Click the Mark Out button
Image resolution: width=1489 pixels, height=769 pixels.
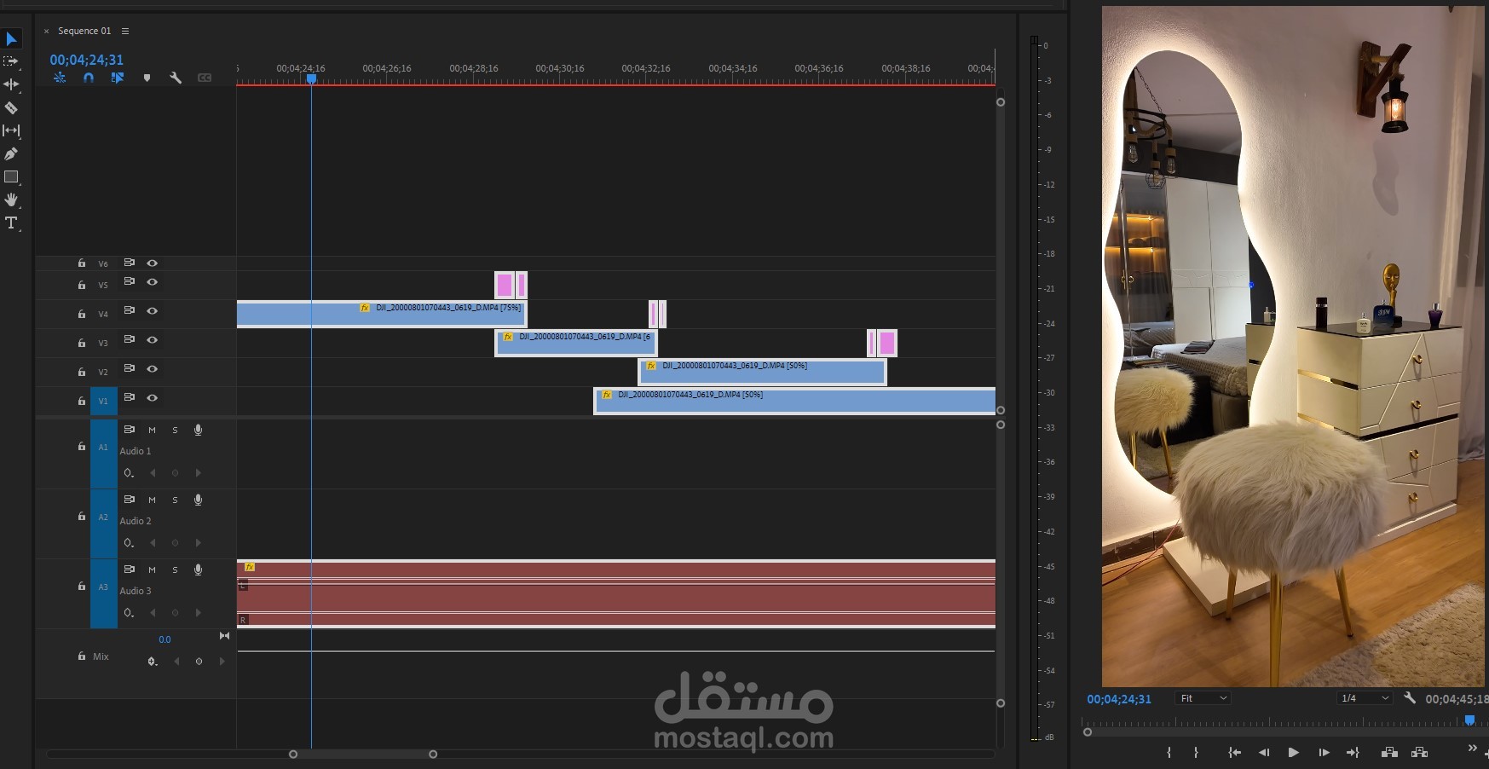1197,752
